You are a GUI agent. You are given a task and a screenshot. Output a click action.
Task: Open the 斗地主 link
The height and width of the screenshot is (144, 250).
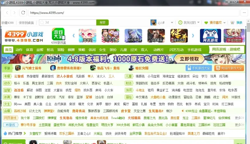(140, 90)
